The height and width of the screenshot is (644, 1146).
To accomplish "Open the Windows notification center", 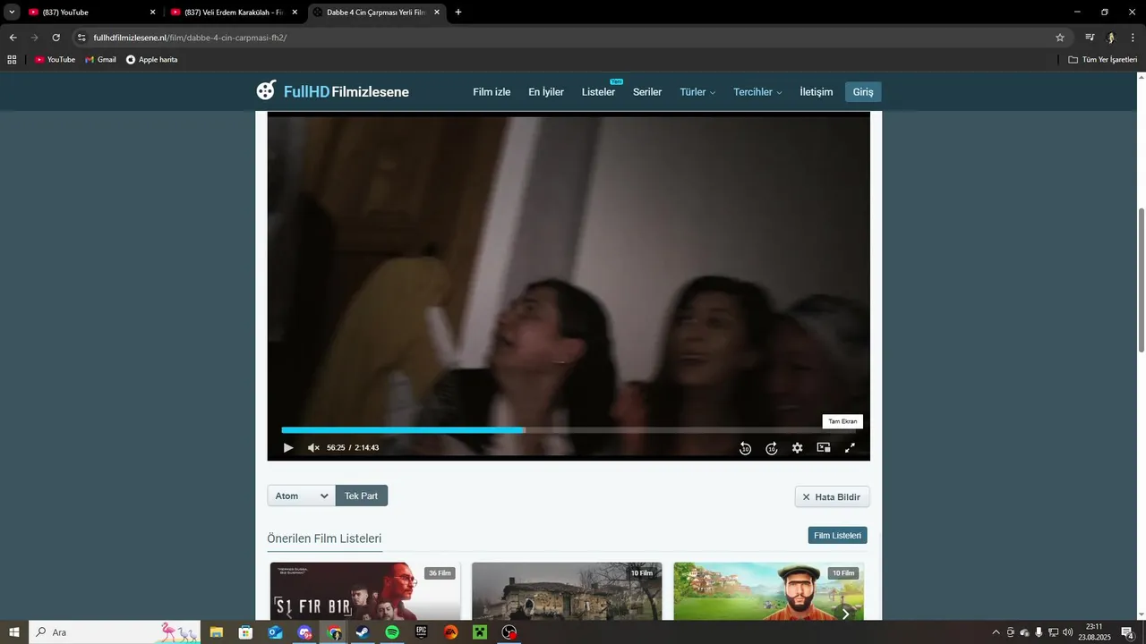I will 1127,632.
